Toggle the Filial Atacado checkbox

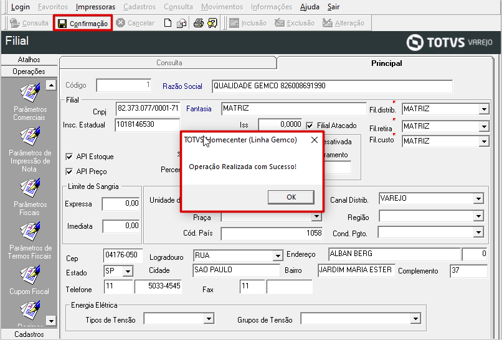(310, 126)
